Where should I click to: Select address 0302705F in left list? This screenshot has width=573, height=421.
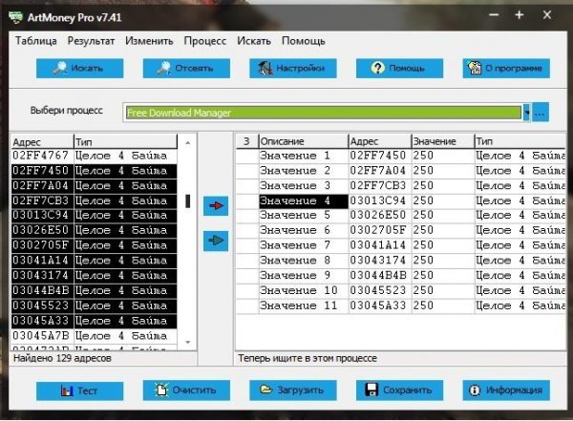tap(40, 245)
